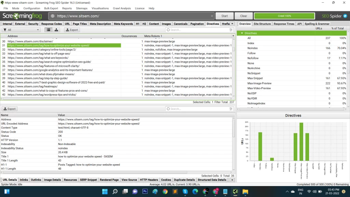
Task: Click the Start crawl button
Action: point(225,16)
